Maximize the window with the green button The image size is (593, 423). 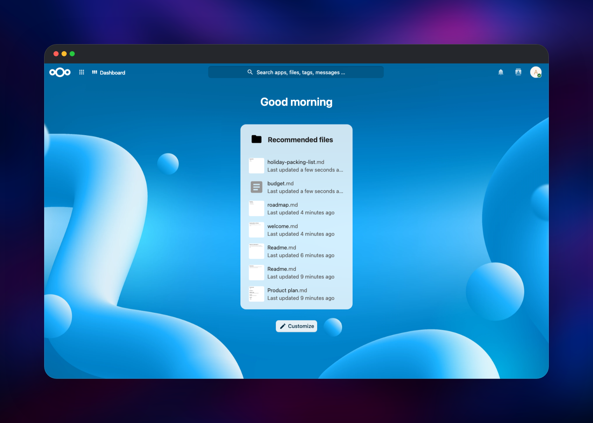click(x=72, y=54)
